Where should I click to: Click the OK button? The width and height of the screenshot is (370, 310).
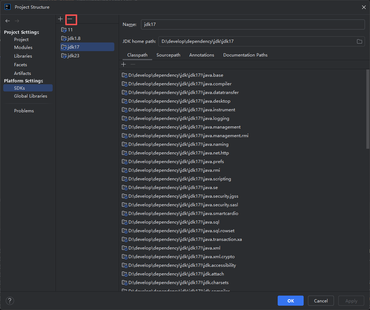pos(290,301)
